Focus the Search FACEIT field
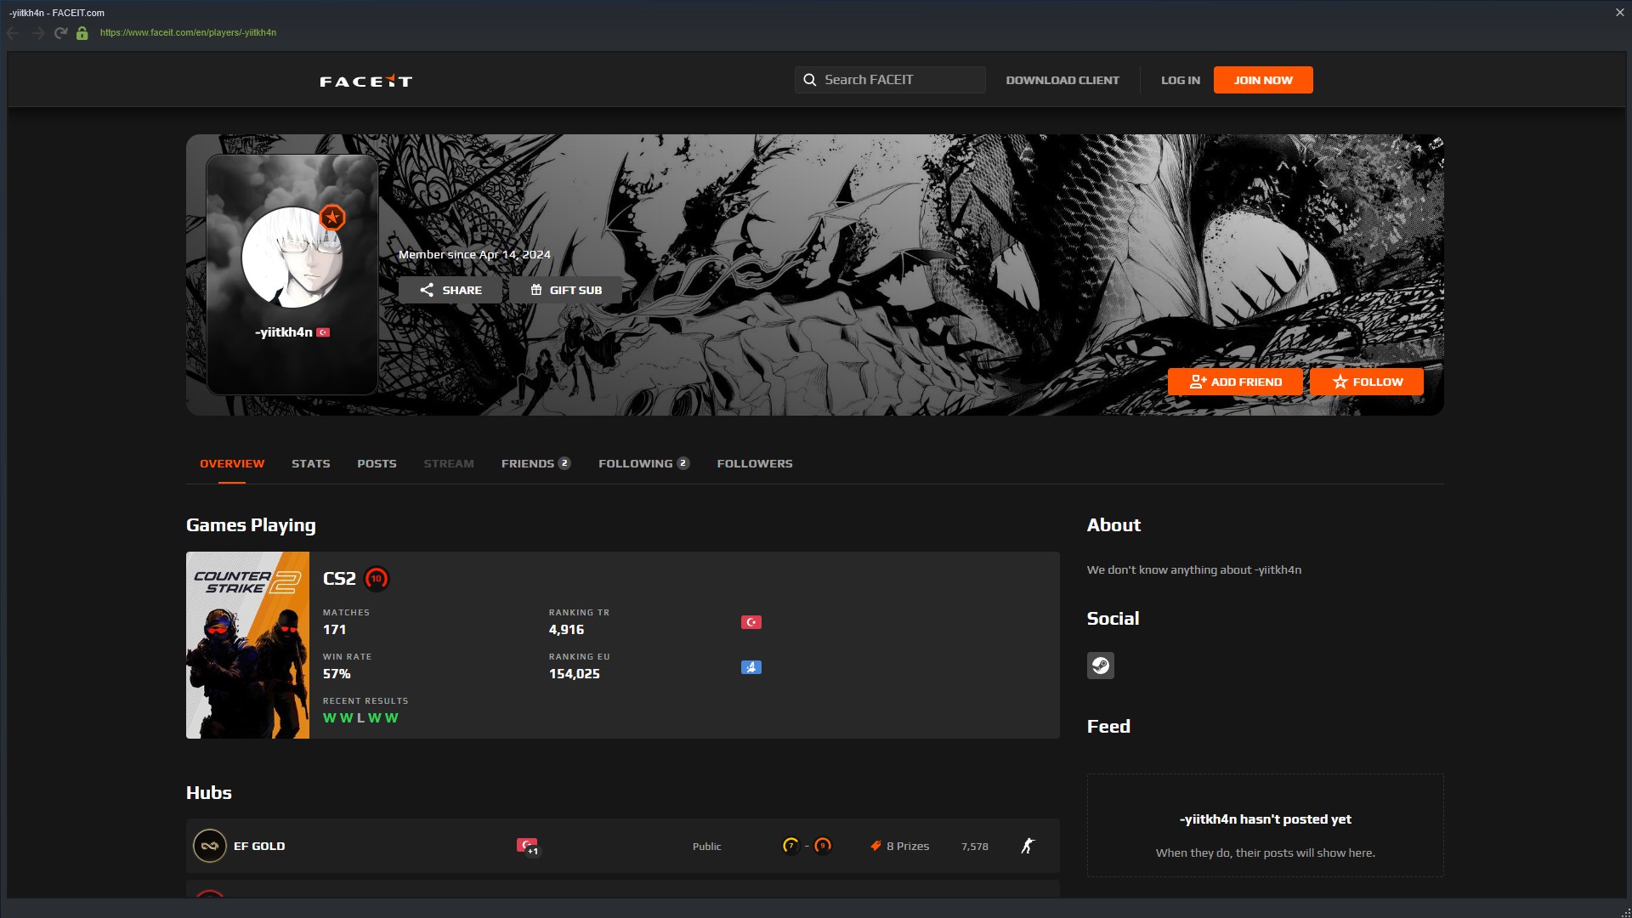 [890, 80]
